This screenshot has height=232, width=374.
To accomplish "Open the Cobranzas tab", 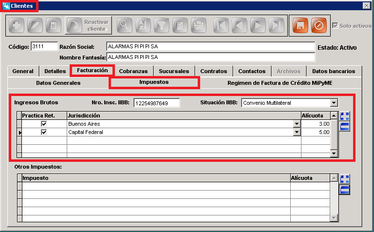I will click(133, 71).
